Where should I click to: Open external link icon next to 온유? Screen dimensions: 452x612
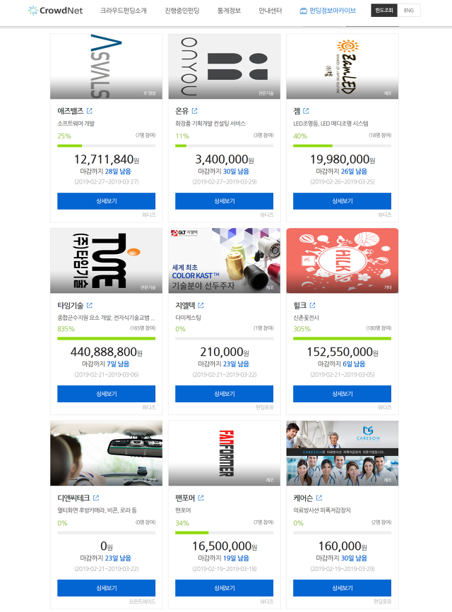click(194, 111)
